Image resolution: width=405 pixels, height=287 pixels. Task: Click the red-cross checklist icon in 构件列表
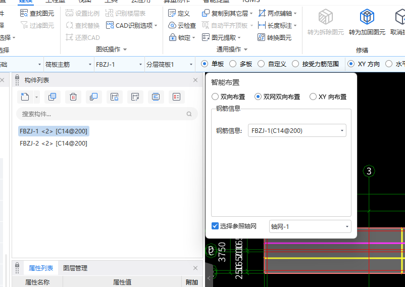pos(176,97)
